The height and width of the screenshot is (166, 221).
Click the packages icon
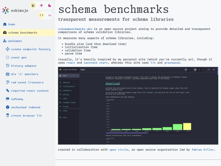pos(5,41)
